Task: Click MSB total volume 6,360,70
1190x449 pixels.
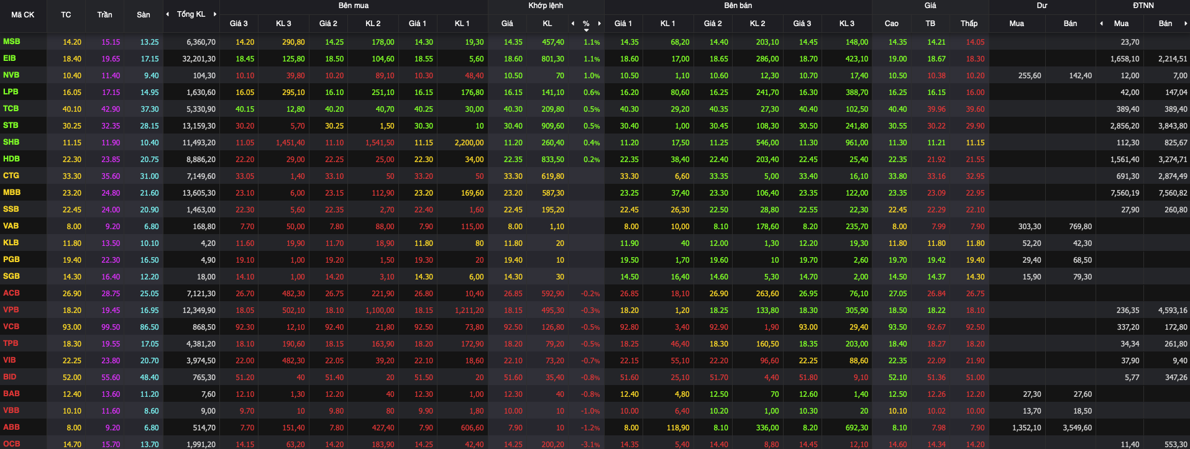Action: pos(201,42)
